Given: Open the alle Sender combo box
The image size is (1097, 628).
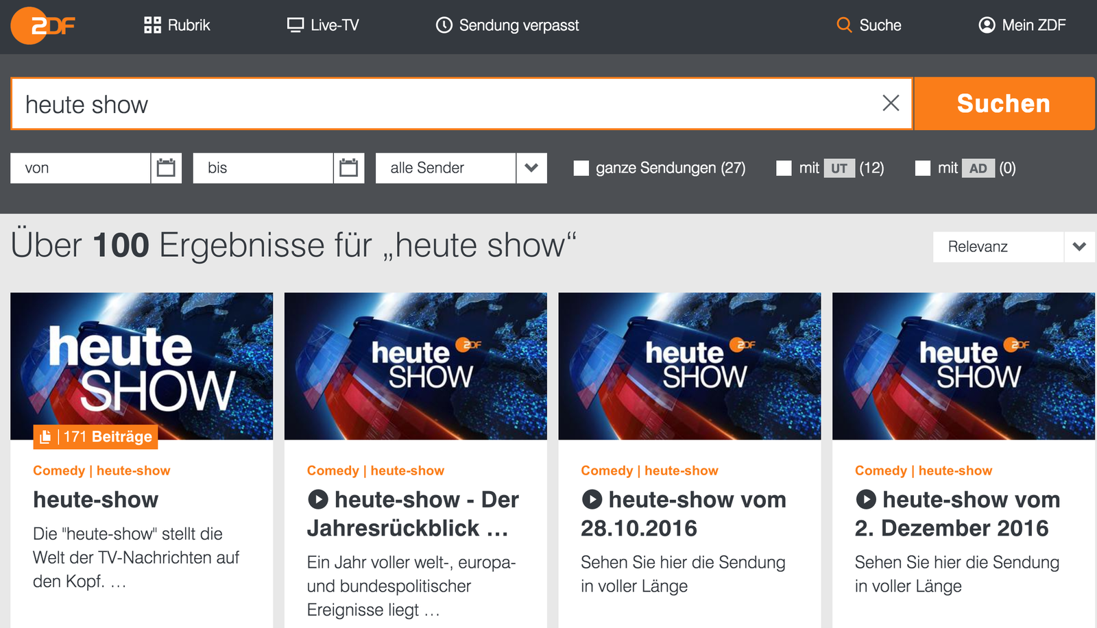Looking at the screenshot, I should point(461,168).
